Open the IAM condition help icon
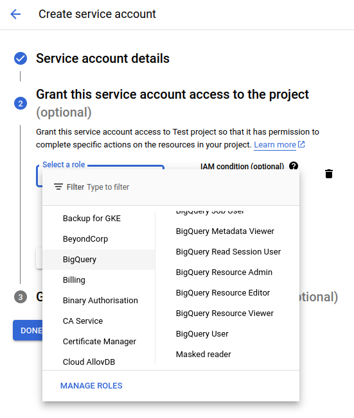The height and width of the screenshot is (418, 354). point(294,166)
